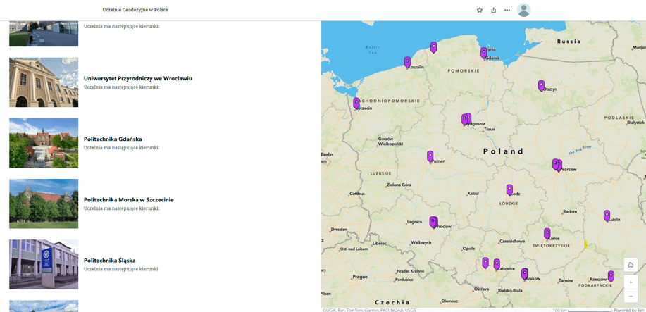Click the purple pin at Poznań

(x=430, y=156)
